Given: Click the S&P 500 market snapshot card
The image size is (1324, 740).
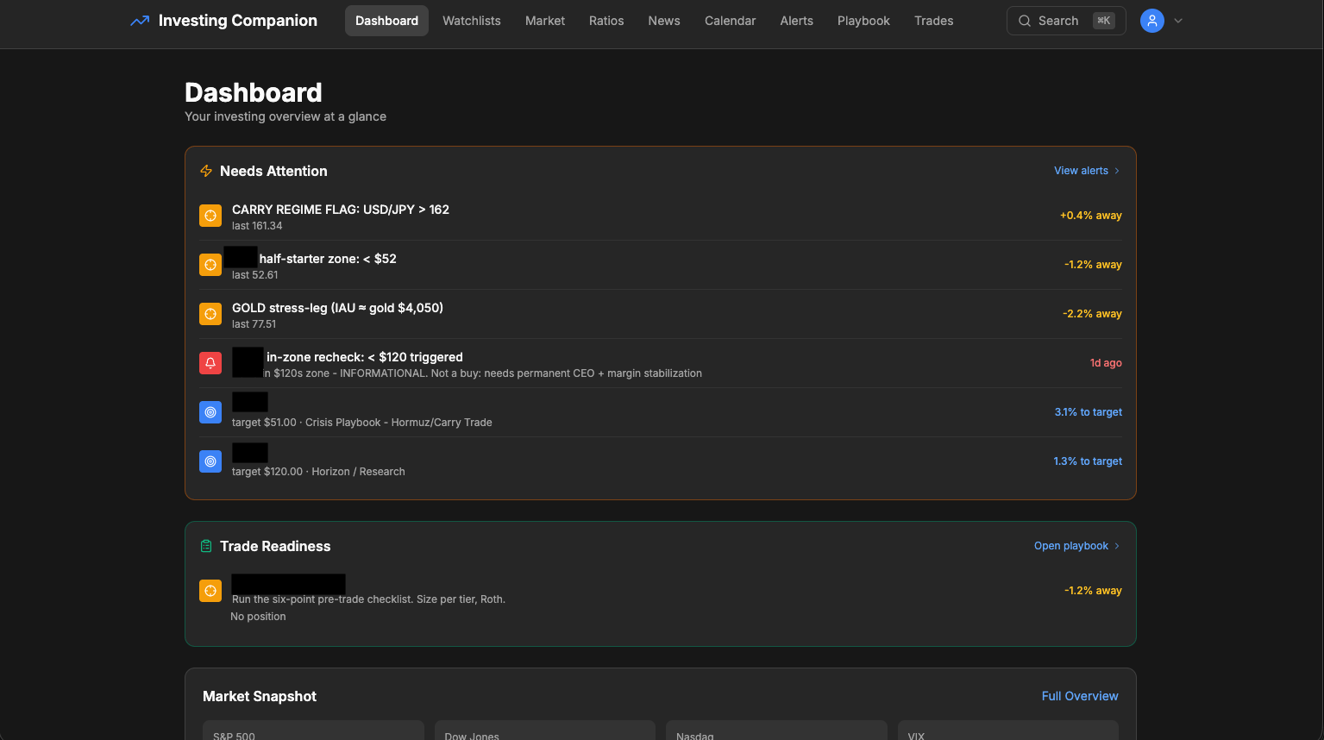Looking at the screenshot, I should pyautogui.click(x=313, y=730).
